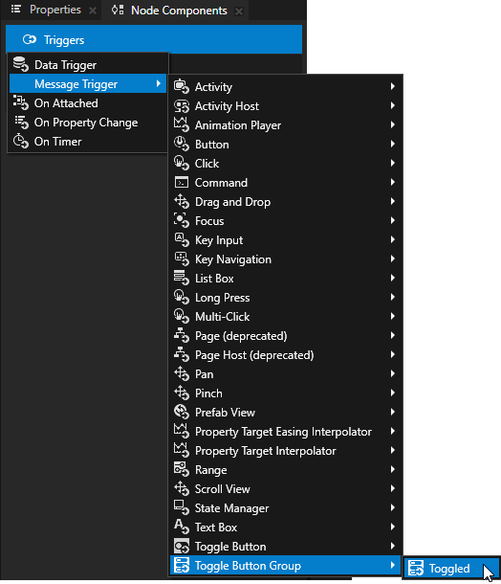Expand the Focus submenu arrow
This screenshot has height=584, width=501.
(393, 221)
